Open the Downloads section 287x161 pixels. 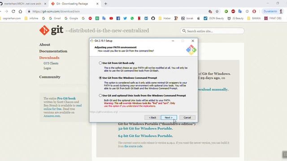49,58
